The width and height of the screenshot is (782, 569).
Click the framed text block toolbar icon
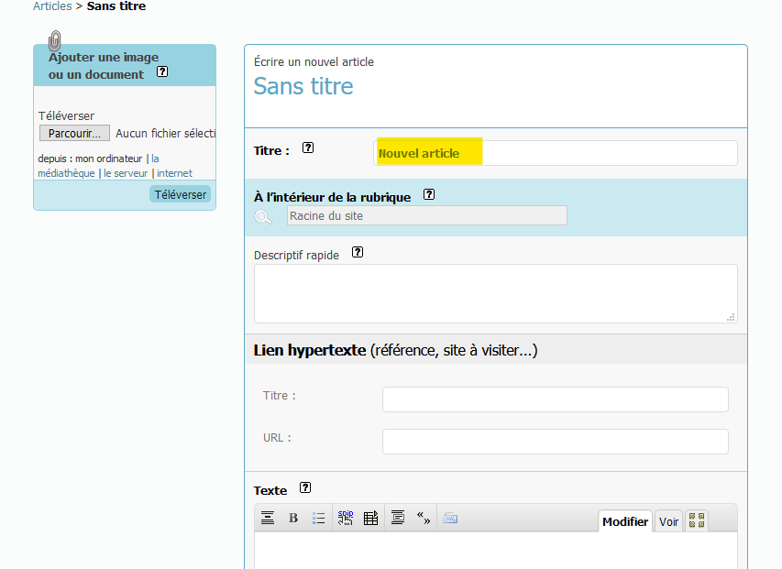tap(397, 519)
